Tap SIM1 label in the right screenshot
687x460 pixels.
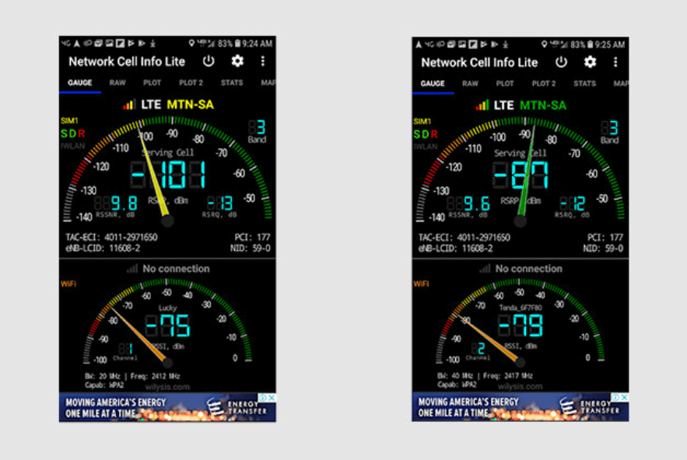pos(422,121)
